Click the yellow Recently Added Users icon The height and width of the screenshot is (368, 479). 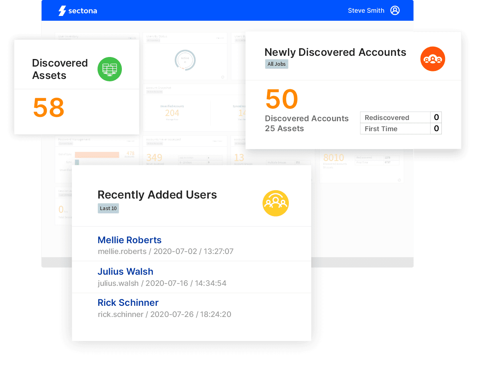[275, 203]
